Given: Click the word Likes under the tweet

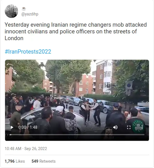Looking at the screenshot, I should click(x=20, y=161).
